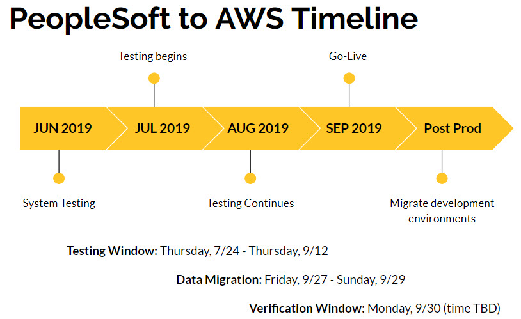This screenshot has height=319, width=521.
Task: Click the yellow dot above Migrate development environments
Action: coord(442,178)
